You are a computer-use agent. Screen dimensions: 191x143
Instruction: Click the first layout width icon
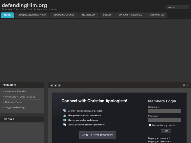coord(184,85)
